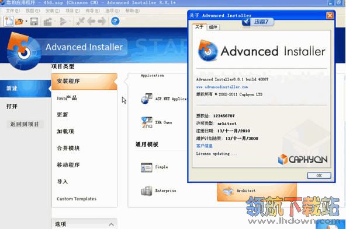Image resolution: width=346 pixels, height=229 pixels.
Task: Click the Save floppy disk icon
Action: (x=34, y=22)
